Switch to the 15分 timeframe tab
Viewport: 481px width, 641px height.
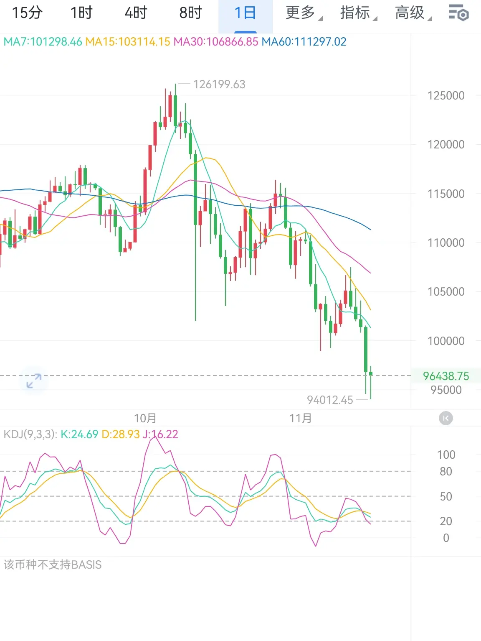click(x=27, y=13)
